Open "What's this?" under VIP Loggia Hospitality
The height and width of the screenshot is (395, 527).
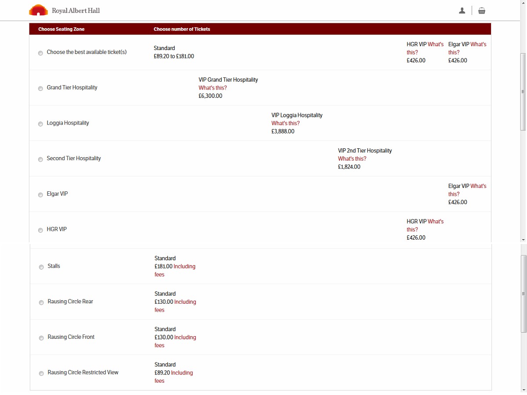pyautogui.click(x=285, y=123)
